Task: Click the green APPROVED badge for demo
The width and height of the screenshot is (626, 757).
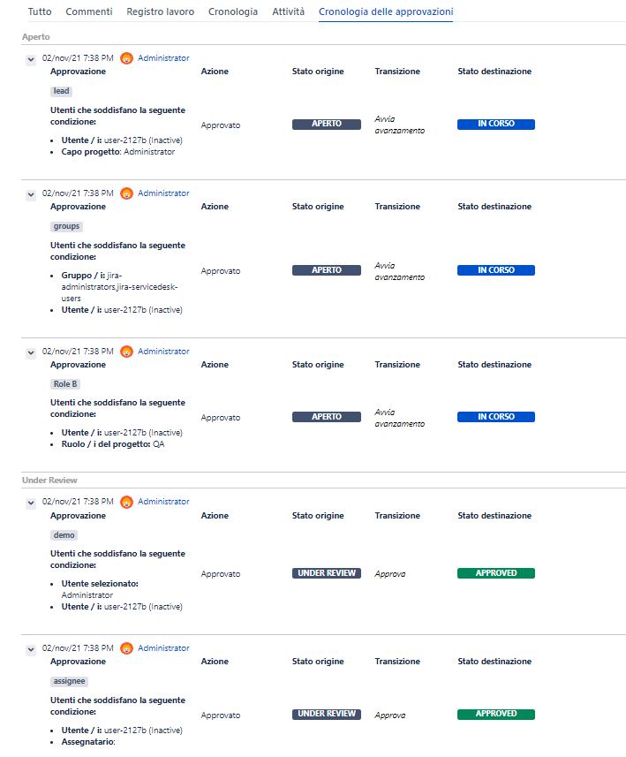Action: point(495,573)
